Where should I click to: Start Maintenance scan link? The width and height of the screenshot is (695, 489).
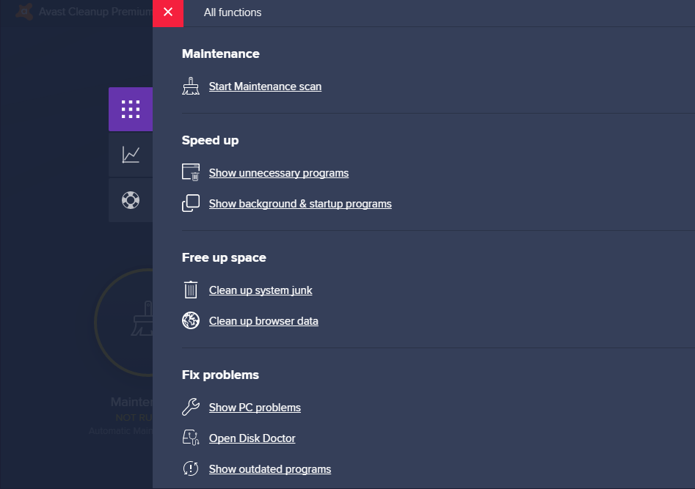tap(265, 87)
